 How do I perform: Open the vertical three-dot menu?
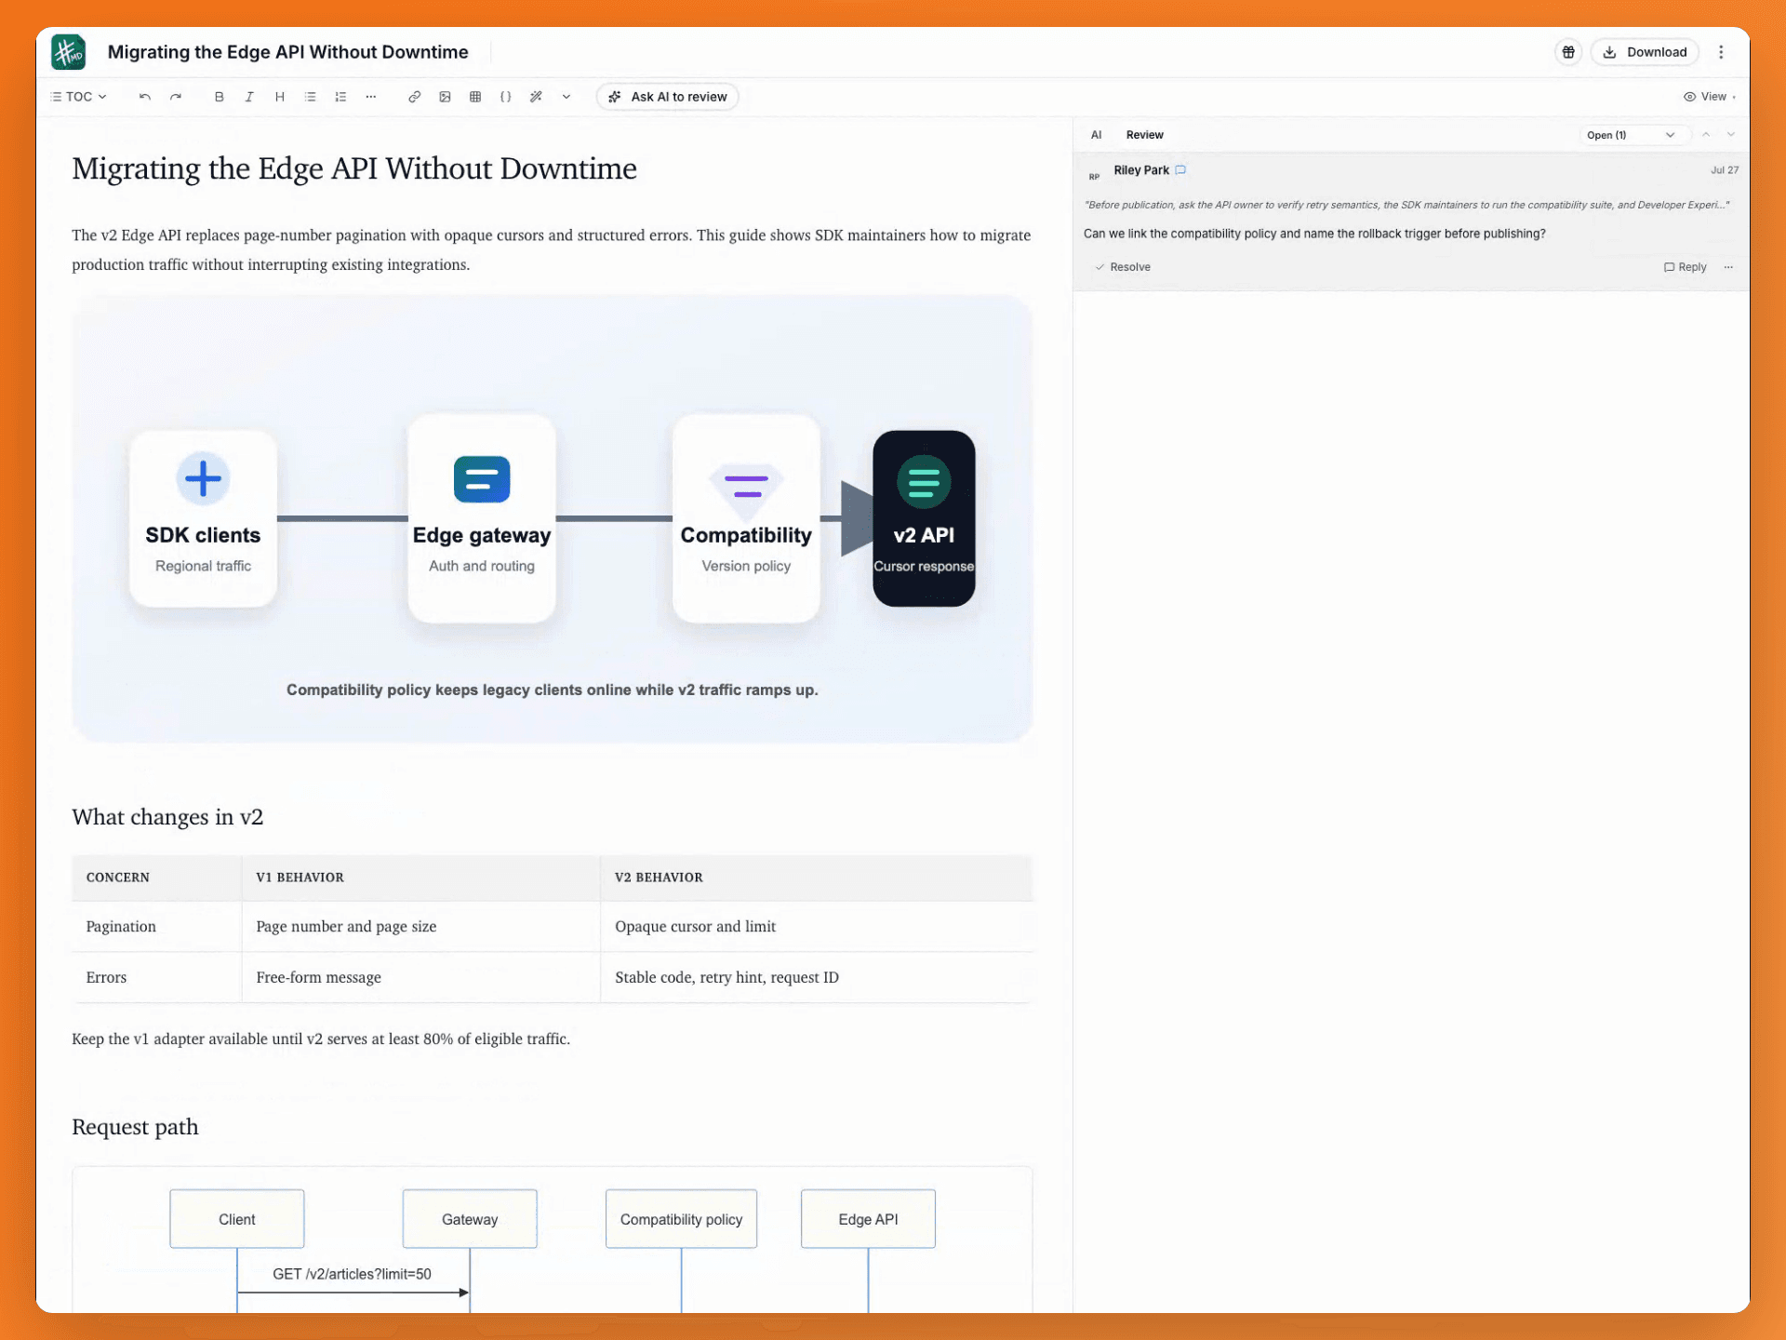coord(1721,52)
